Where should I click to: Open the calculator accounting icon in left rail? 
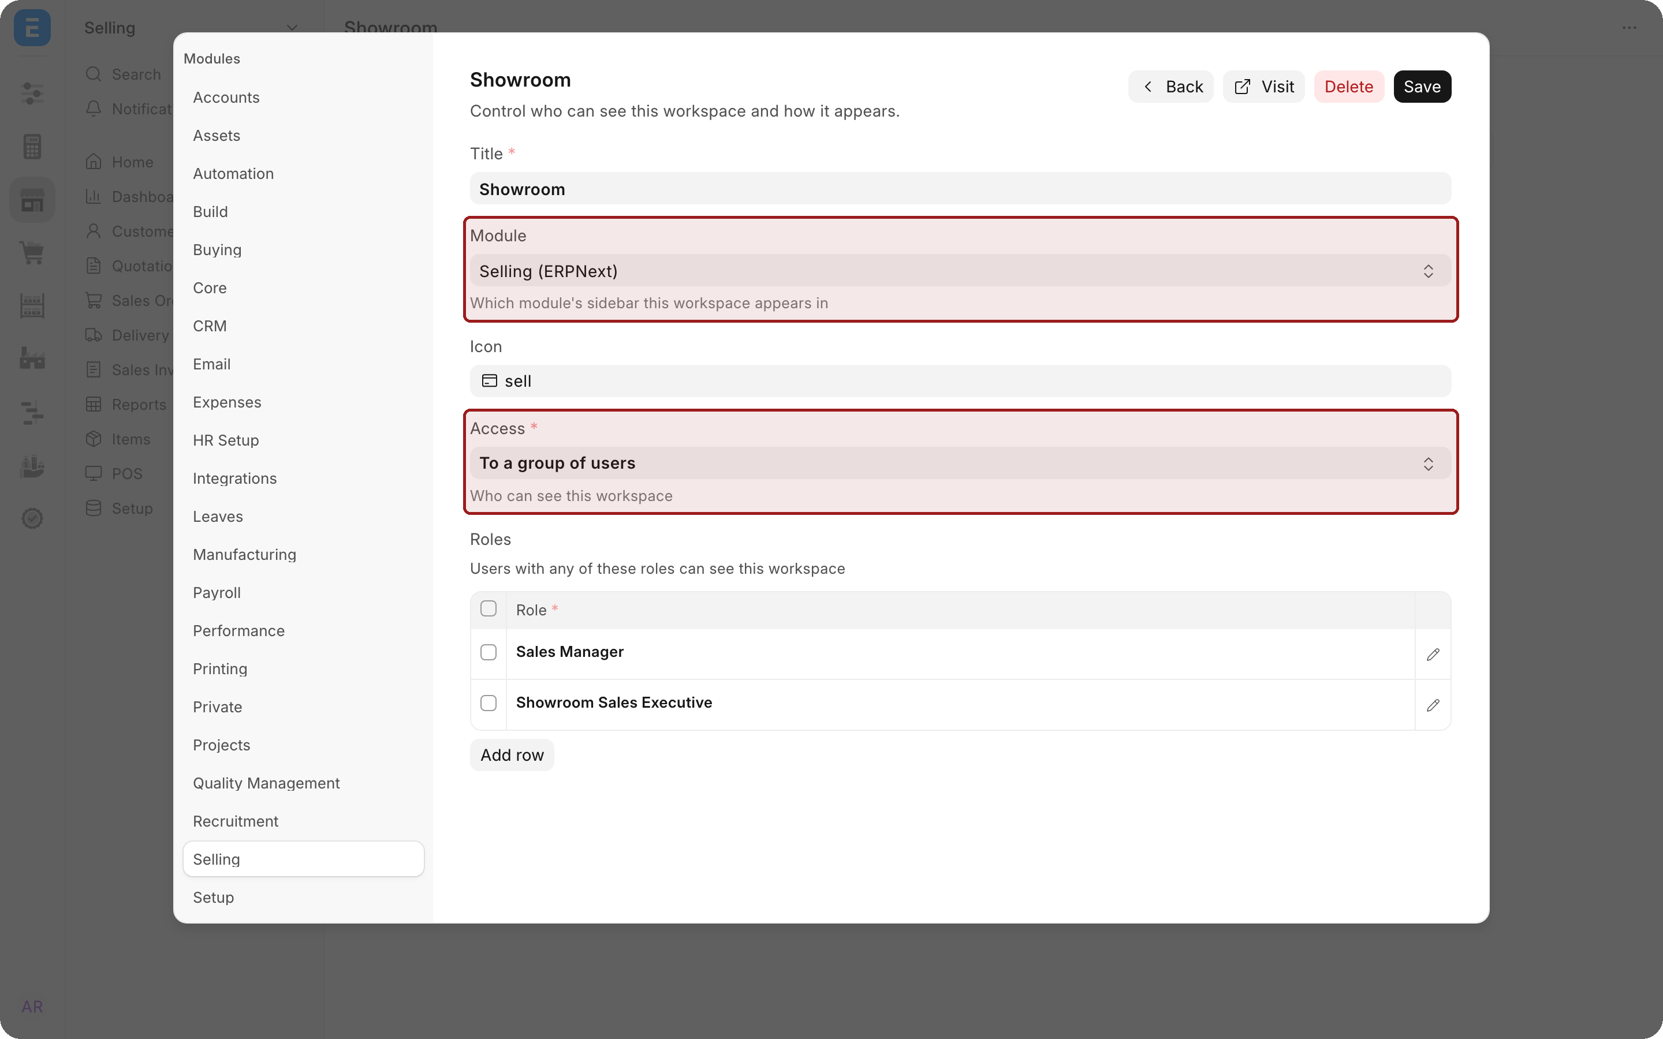[x=32, y=147]
